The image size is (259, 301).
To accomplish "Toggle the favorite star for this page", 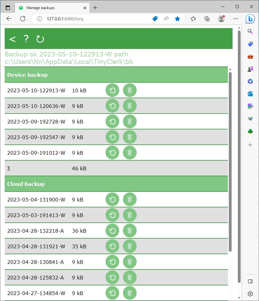I will (x=177, y=19).
